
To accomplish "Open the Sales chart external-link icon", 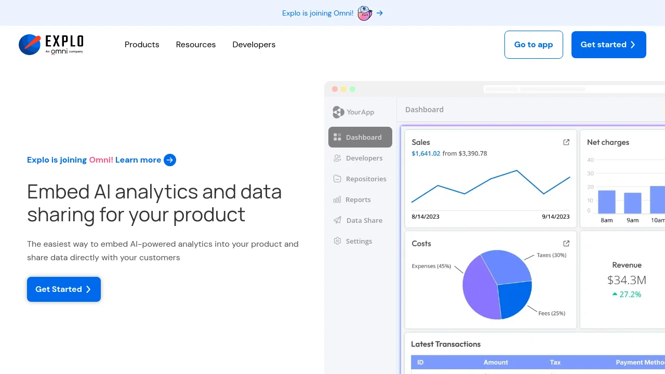I will [566, 142].
